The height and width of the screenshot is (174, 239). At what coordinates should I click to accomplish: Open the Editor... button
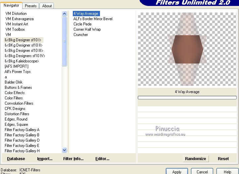pyautogui.click(x=102, y=159)
